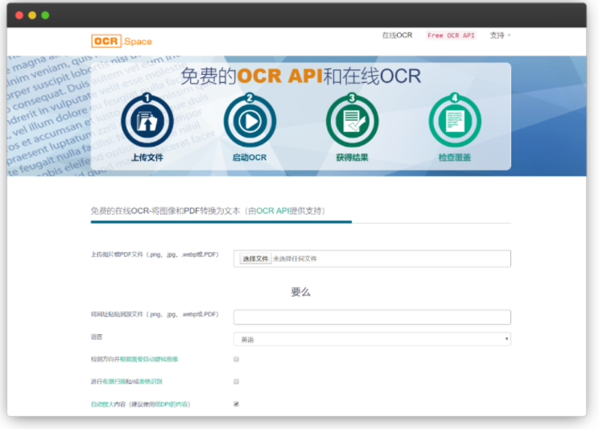Screen dimensions: 599x429
Task: Click the 选择文件 choose file button
Action: pos(255,258)
